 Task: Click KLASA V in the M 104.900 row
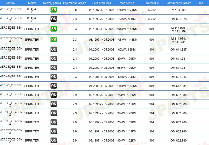[x=32, y=10]
